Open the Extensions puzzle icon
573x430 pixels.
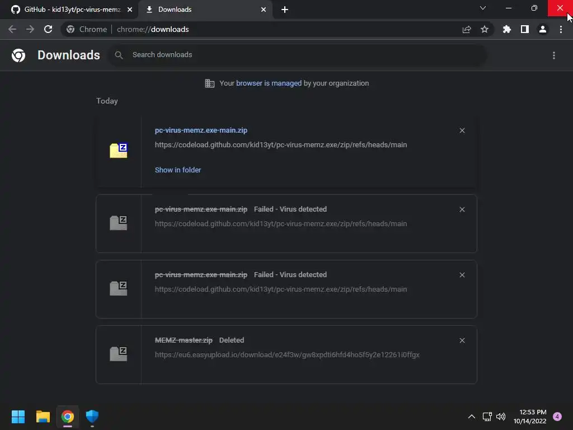[x=507, y=30]
